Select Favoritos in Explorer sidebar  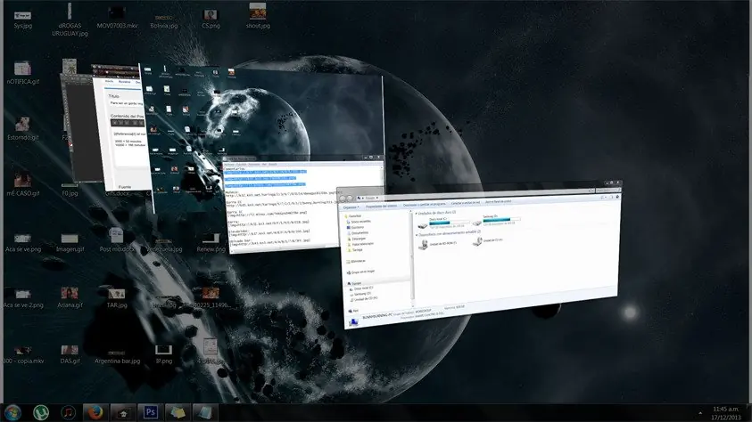[353, 215]
